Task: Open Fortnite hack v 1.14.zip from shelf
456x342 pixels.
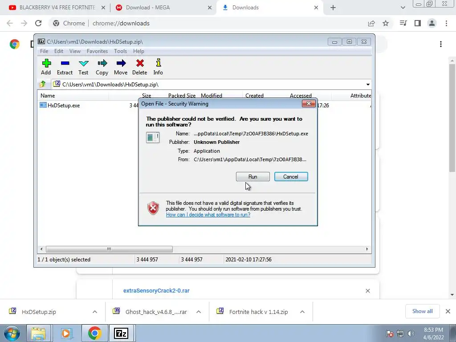Action: tap(258, 312)
